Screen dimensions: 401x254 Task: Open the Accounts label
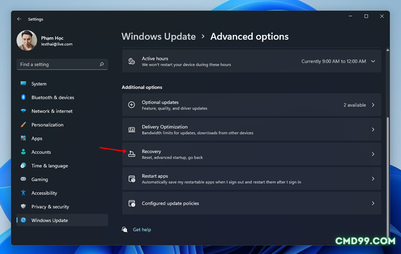coord(41,152)
